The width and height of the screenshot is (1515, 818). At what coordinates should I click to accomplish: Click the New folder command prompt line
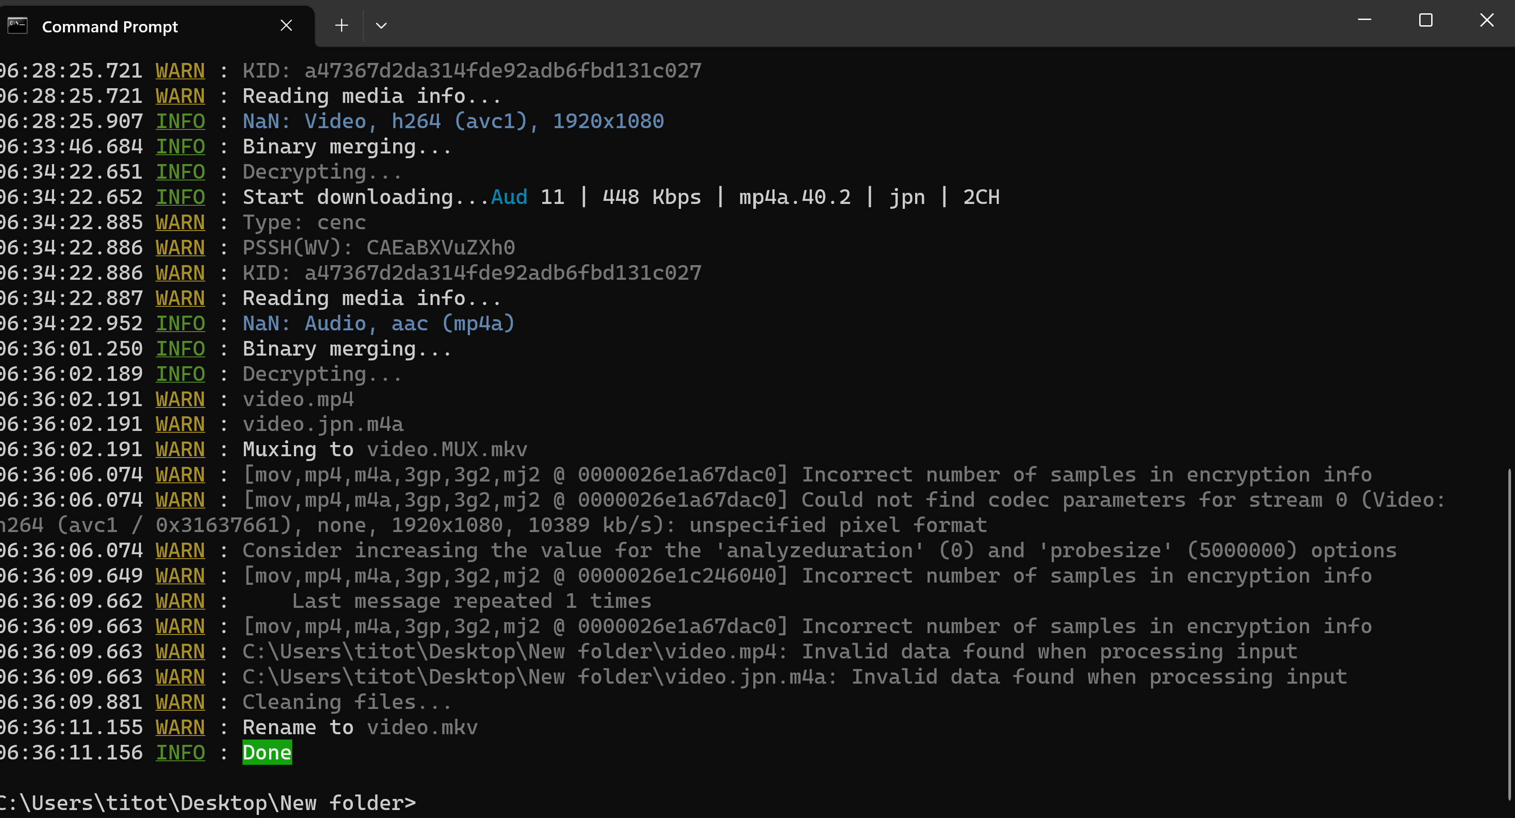tap(208, 803)
